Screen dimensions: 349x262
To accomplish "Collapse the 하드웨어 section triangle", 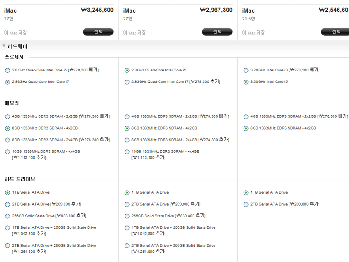I will point(4,46).
